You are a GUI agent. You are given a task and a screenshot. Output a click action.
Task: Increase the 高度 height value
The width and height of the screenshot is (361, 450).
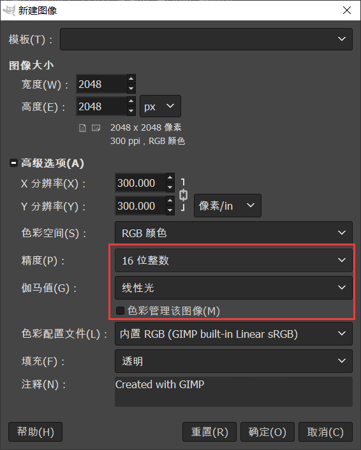tap(131, 101)
